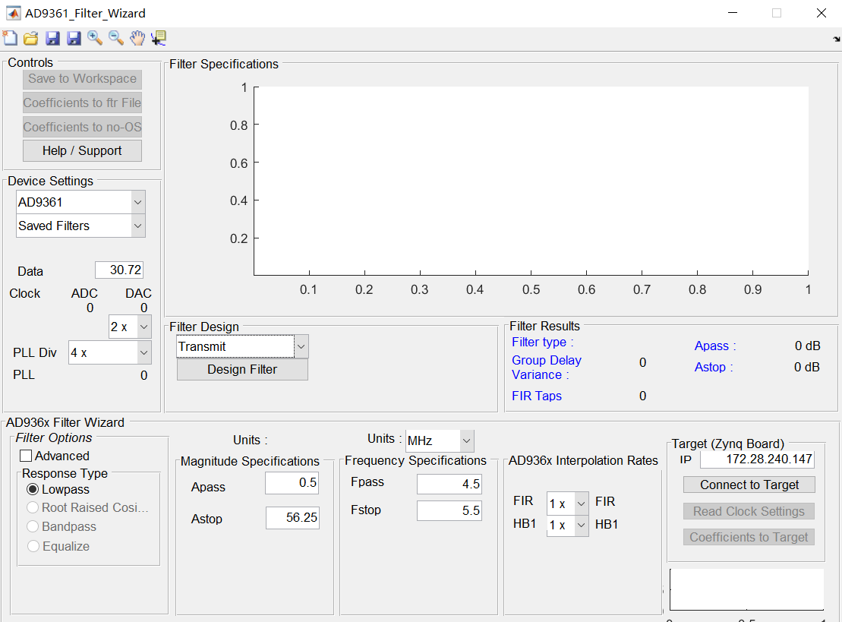Click the save icon beside the zoom-in magnifier

pos(74,38)
